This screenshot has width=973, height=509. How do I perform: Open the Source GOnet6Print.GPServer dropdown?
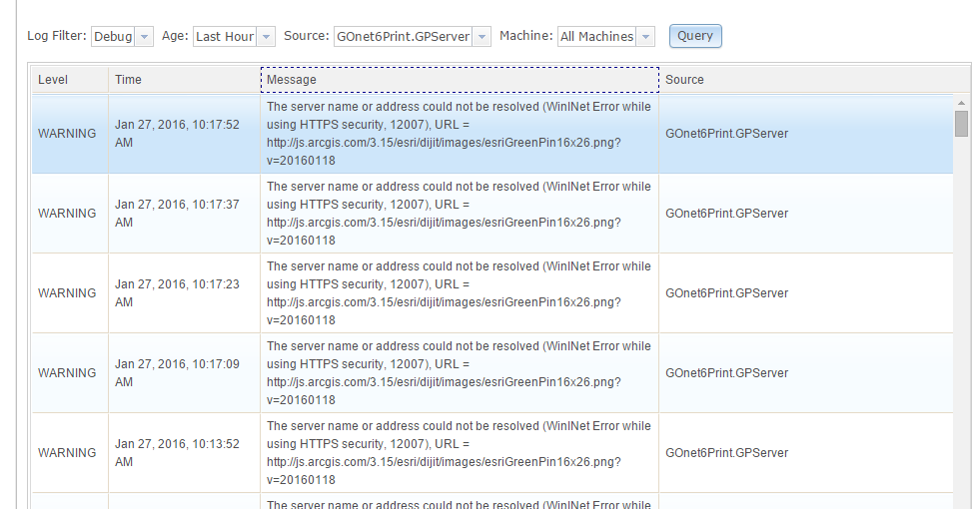pos(412,37)
